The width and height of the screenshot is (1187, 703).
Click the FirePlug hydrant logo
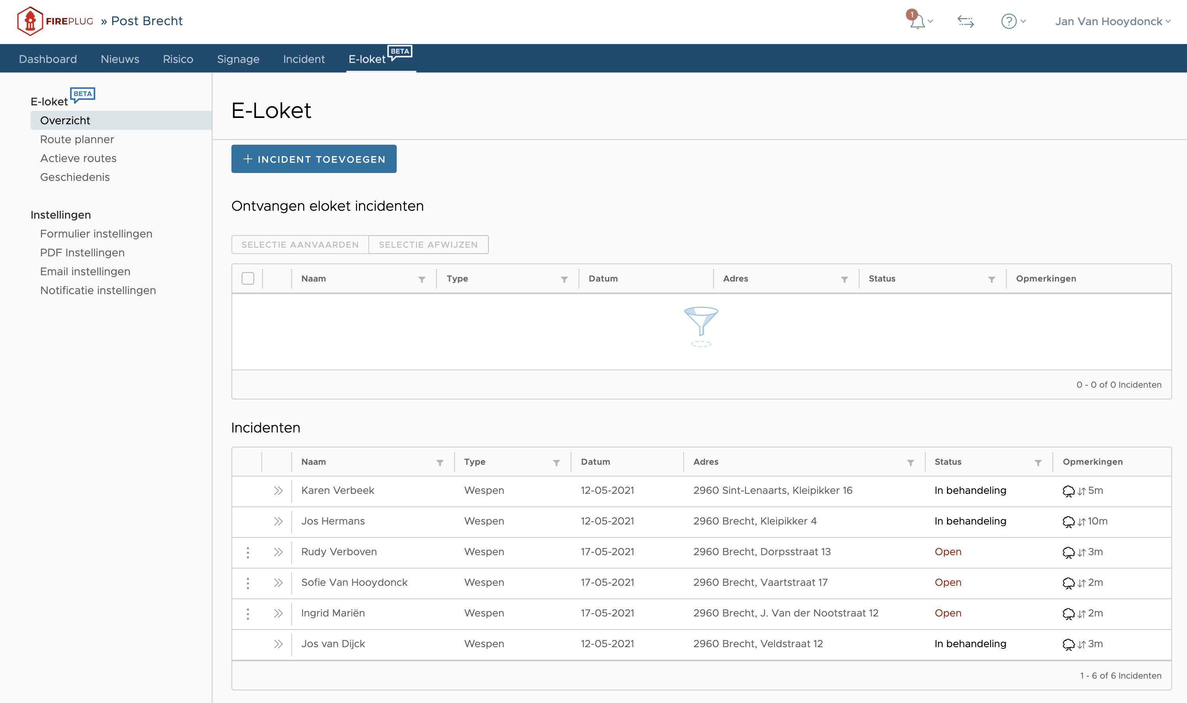[x=30, y=21]
